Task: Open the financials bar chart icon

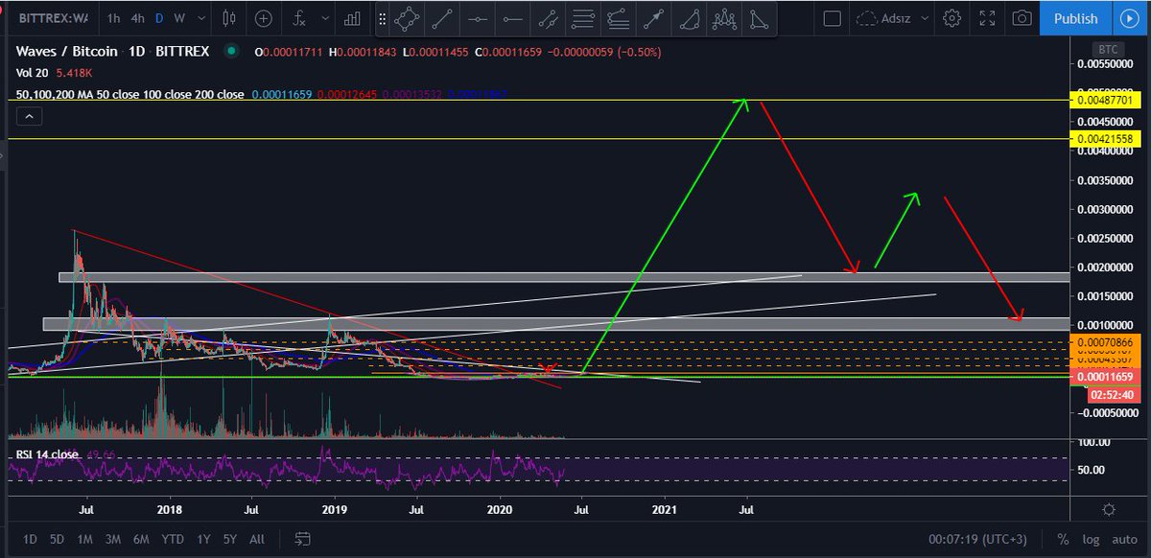Action: click(352, 18)
